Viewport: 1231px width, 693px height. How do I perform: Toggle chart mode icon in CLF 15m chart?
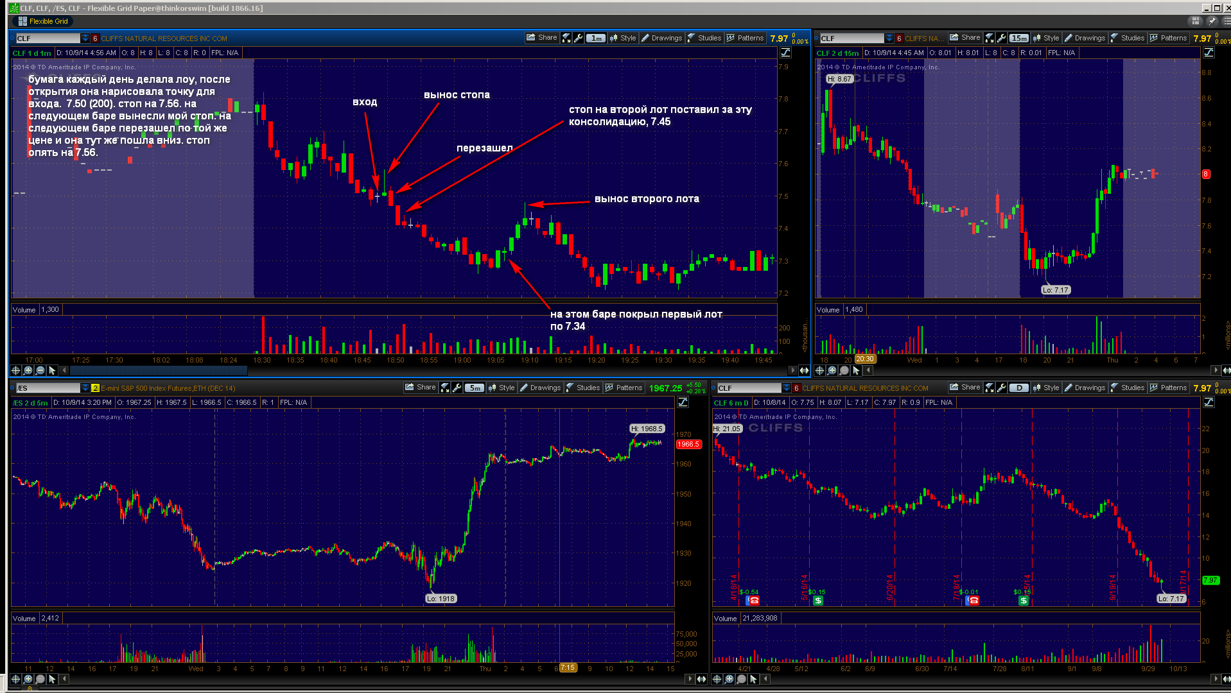pos(1209,53)
